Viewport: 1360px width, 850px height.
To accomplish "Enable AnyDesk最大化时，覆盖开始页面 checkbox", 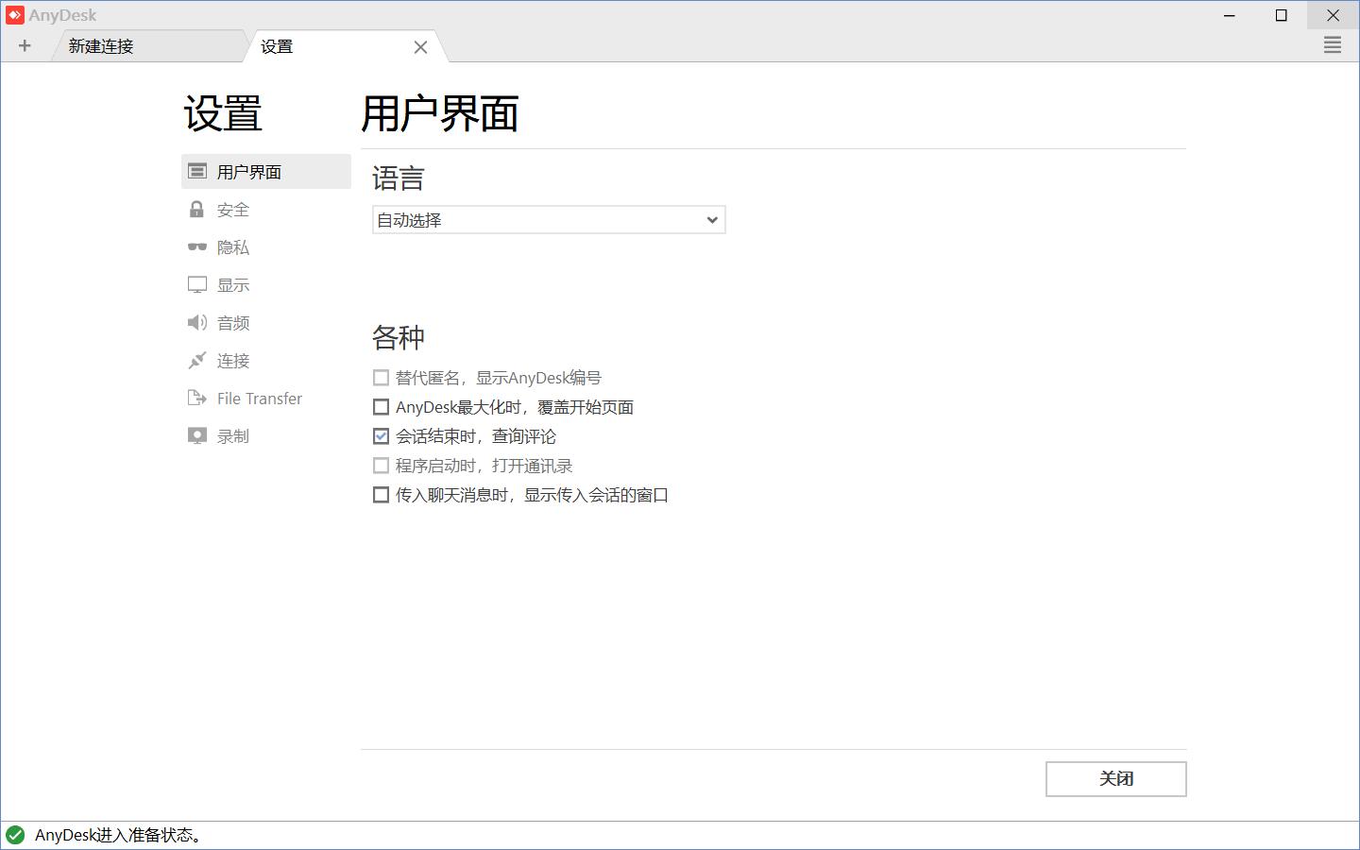I will (x=381, y=407).
